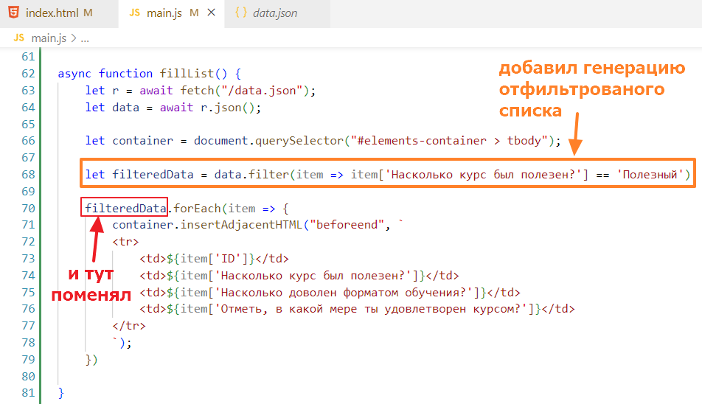Select line number 68 in the gutter
Image resolution: width=702 pixels, height=404 pixels.
coord(28,175)
